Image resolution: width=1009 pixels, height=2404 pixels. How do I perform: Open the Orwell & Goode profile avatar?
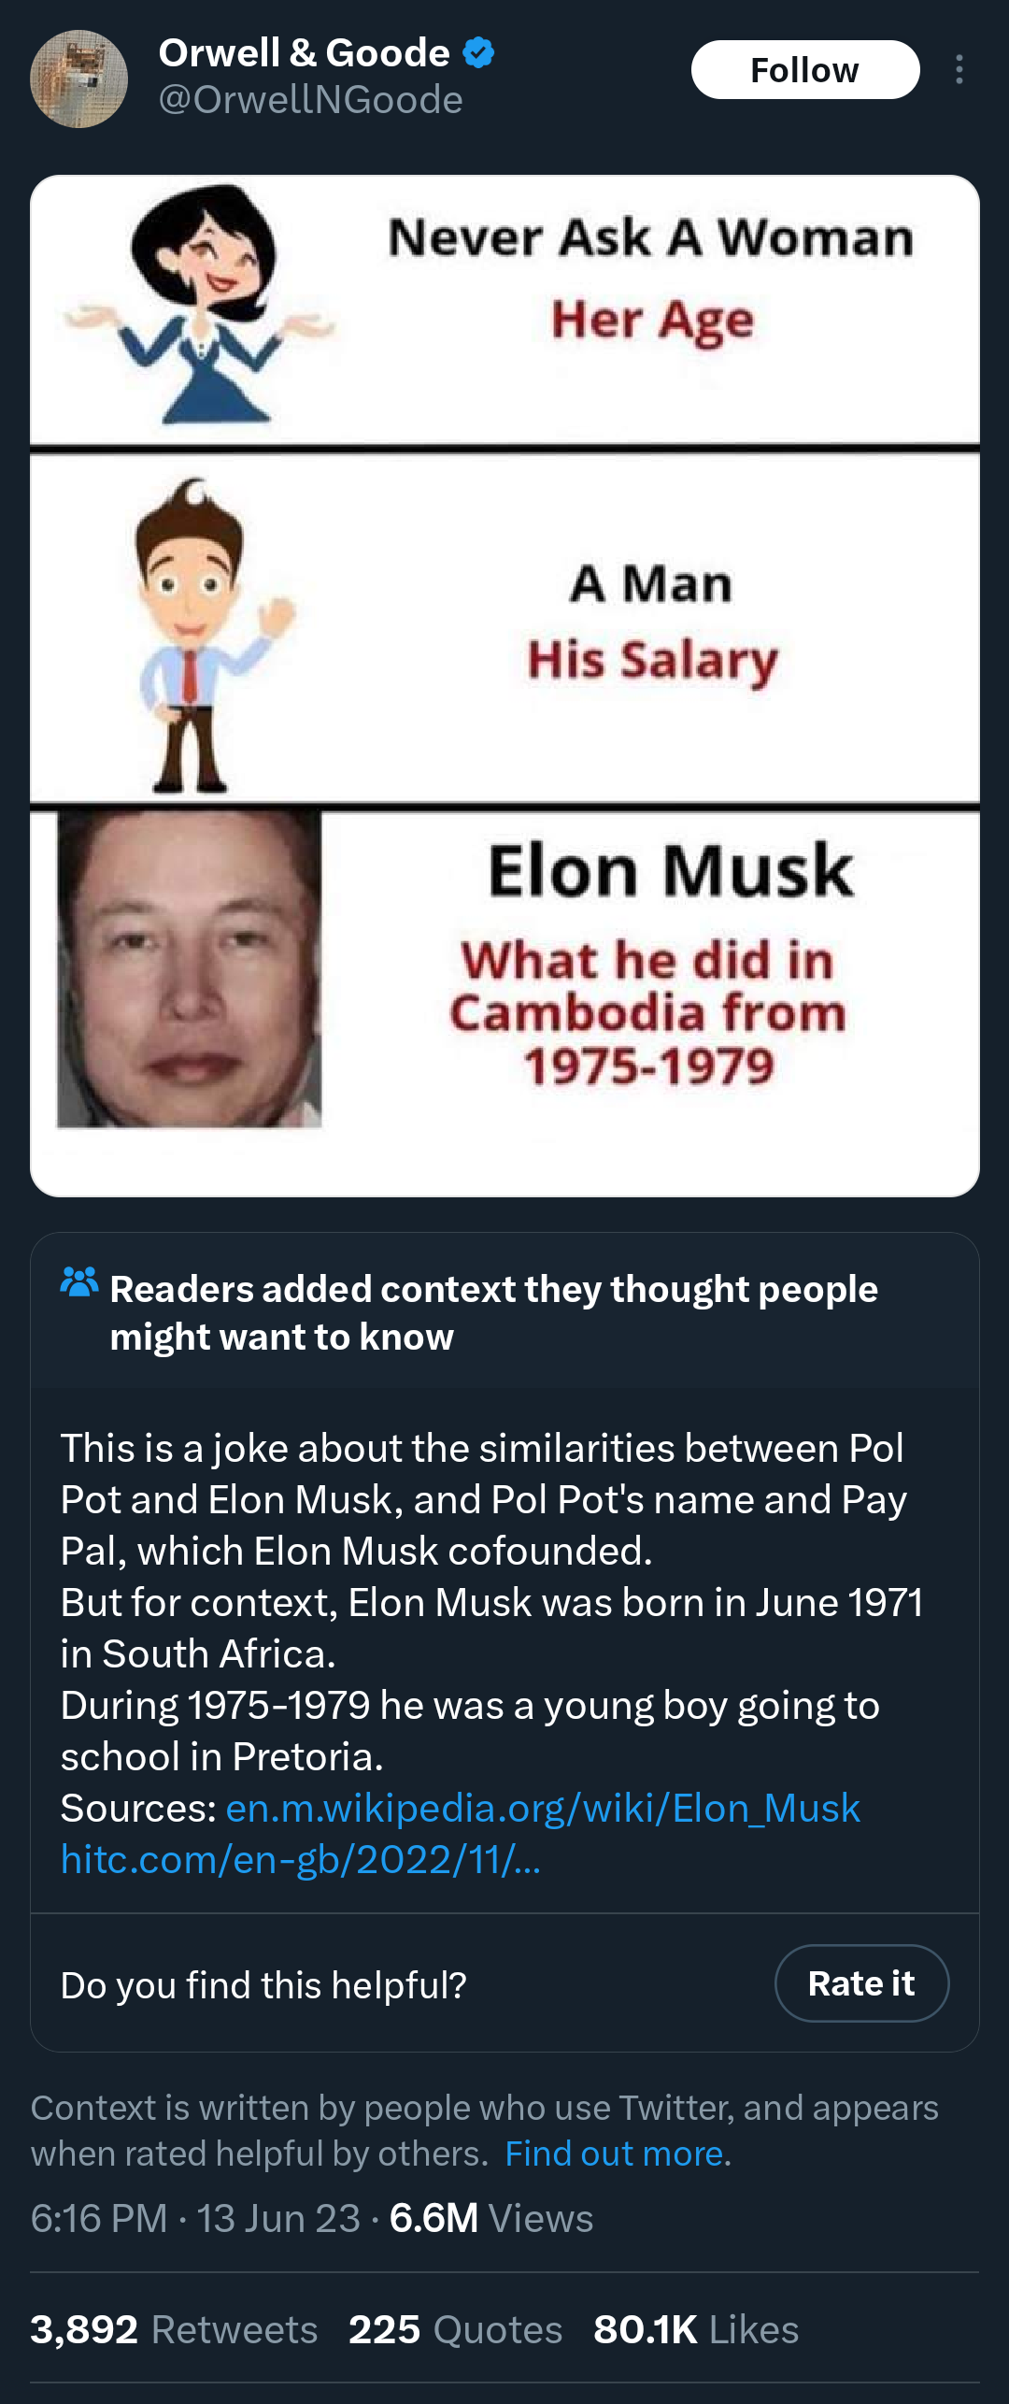pyautogui.click(x=79, y=79)
